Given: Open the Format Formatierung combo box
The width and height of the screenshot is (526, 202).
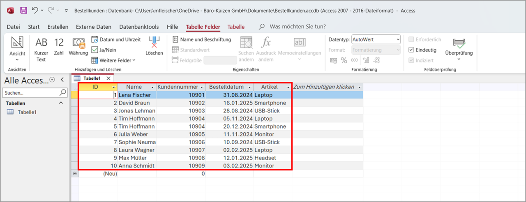Looking at the screenshot, I should [376, 50].
